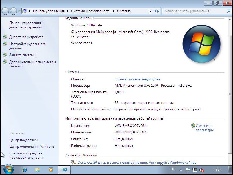The height and width of the screenshot is (175, 233).
Task: Select "Панель управления" breadcrumb item
Action: click(49, 11)
